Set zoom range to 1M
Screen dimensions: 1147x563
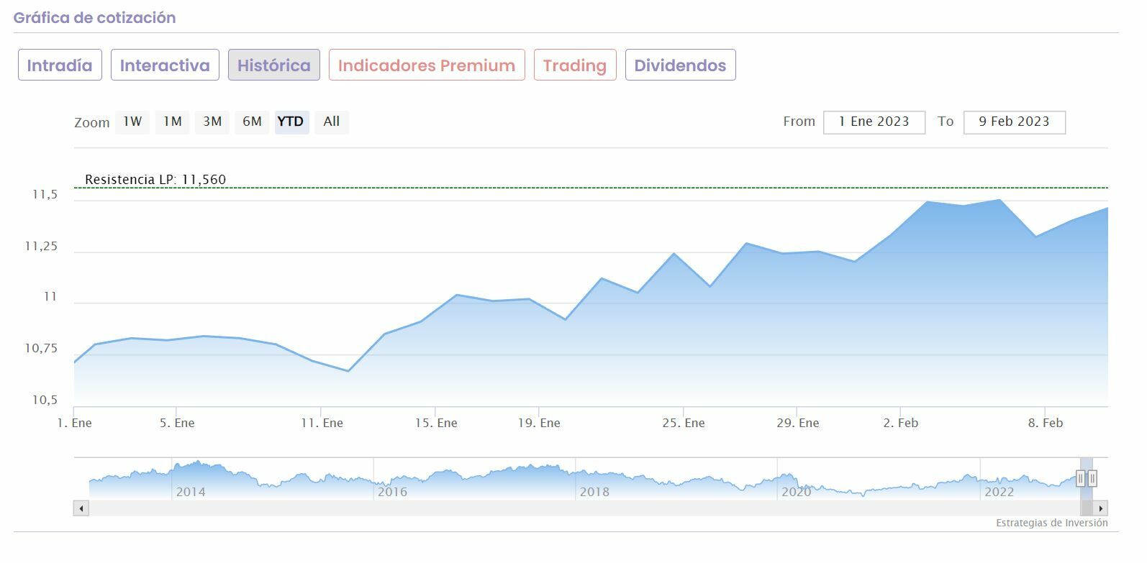[x=173, y=122]
